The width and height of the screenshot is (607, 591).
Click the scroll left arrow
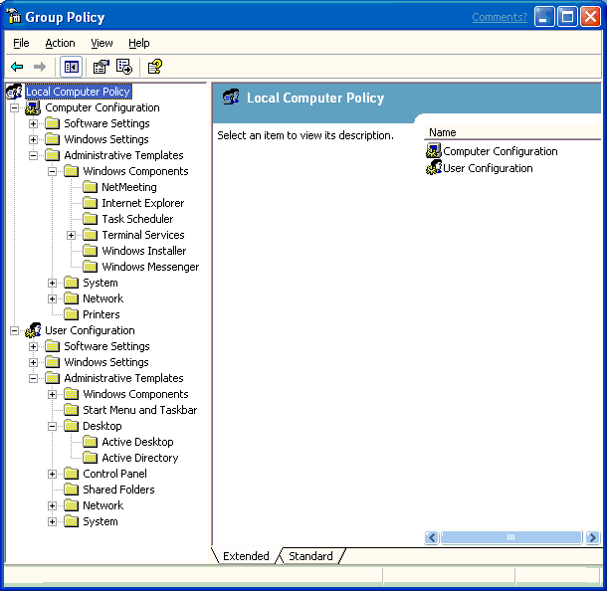[x=432, y=537]
